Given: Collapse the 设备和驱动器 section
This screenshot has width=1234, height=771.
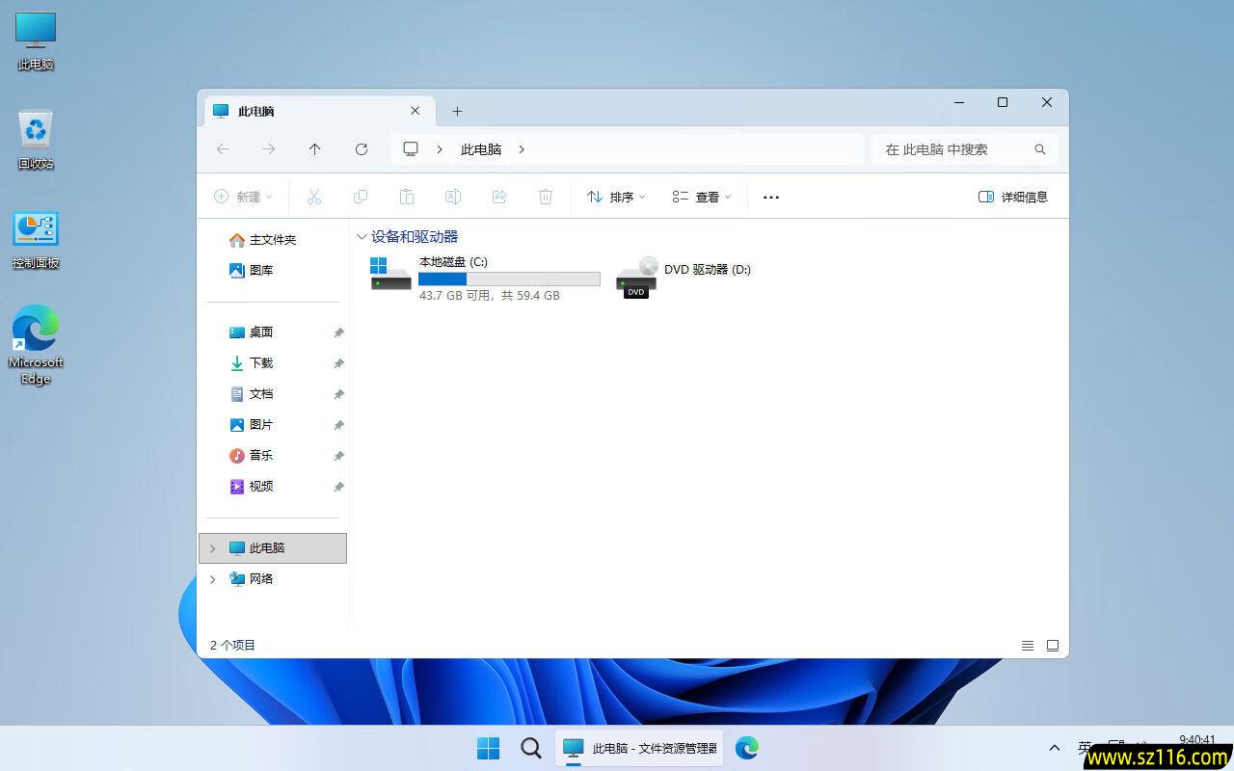Looking at the screenshot, I should (x=362, y=236).
